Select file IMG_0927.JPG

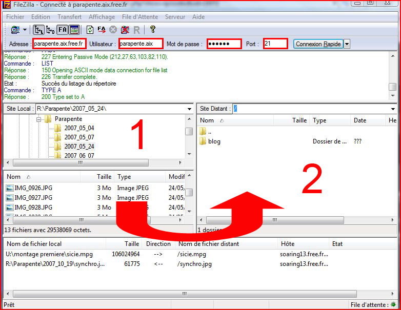[33, 198]
